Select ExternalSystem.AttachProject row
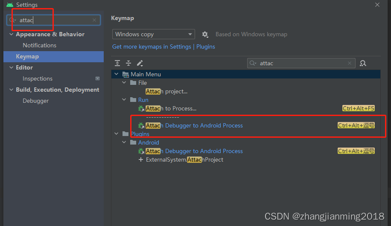The image size is (391, 226). click(x=184, y=160)
